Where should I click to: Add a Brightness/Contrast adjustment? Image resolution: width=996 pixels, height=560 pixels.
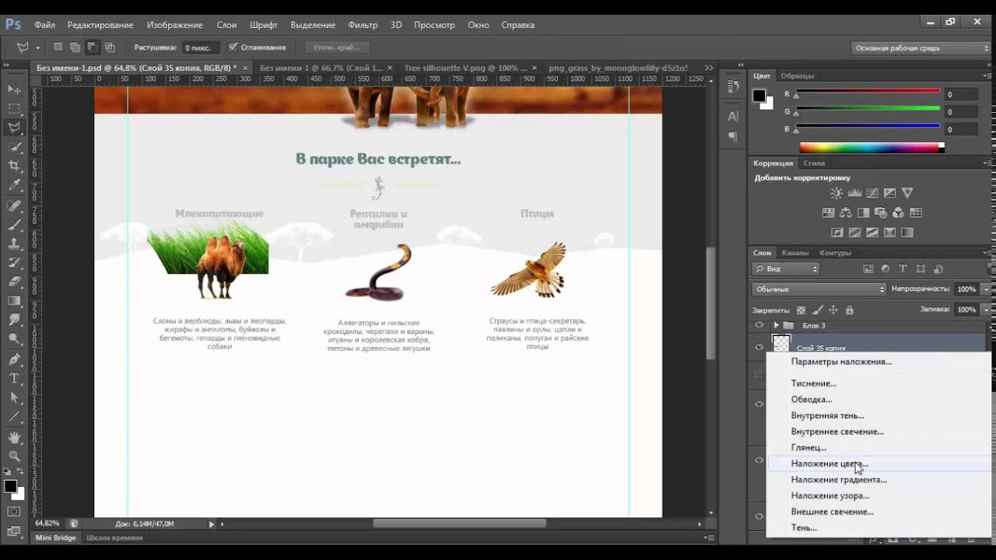pyautogui.click(x=836, y=193)
